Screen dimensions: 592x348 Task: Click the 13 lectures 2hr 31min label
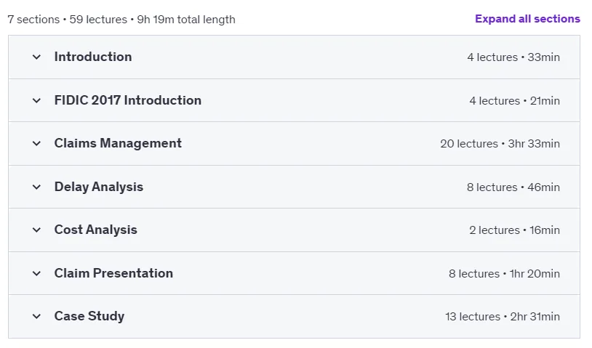pos(503,316)
